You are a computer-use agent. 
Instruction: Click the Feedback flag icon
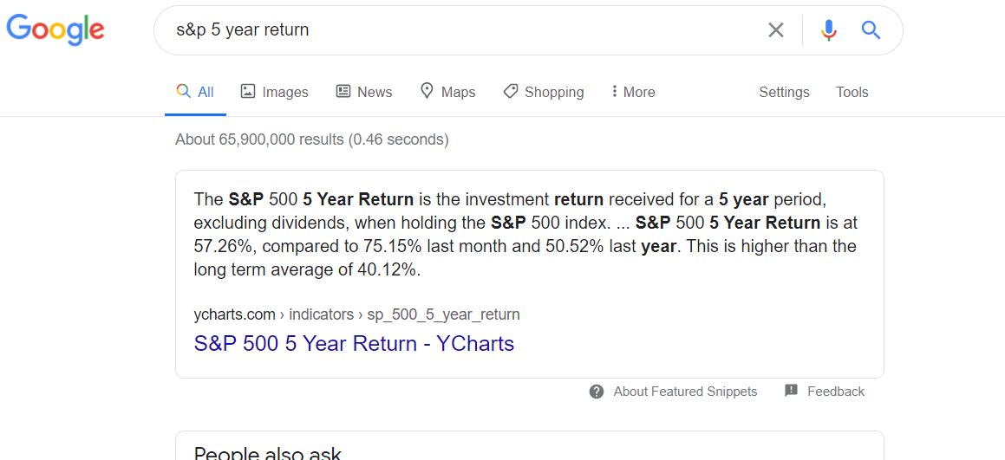point(791,391)
